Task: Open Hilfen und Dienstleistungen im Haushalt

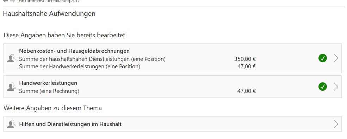Action: (x=70, y=124)
